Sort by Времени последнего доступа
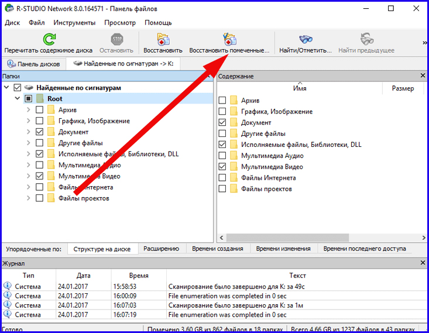 coord(365,249)
